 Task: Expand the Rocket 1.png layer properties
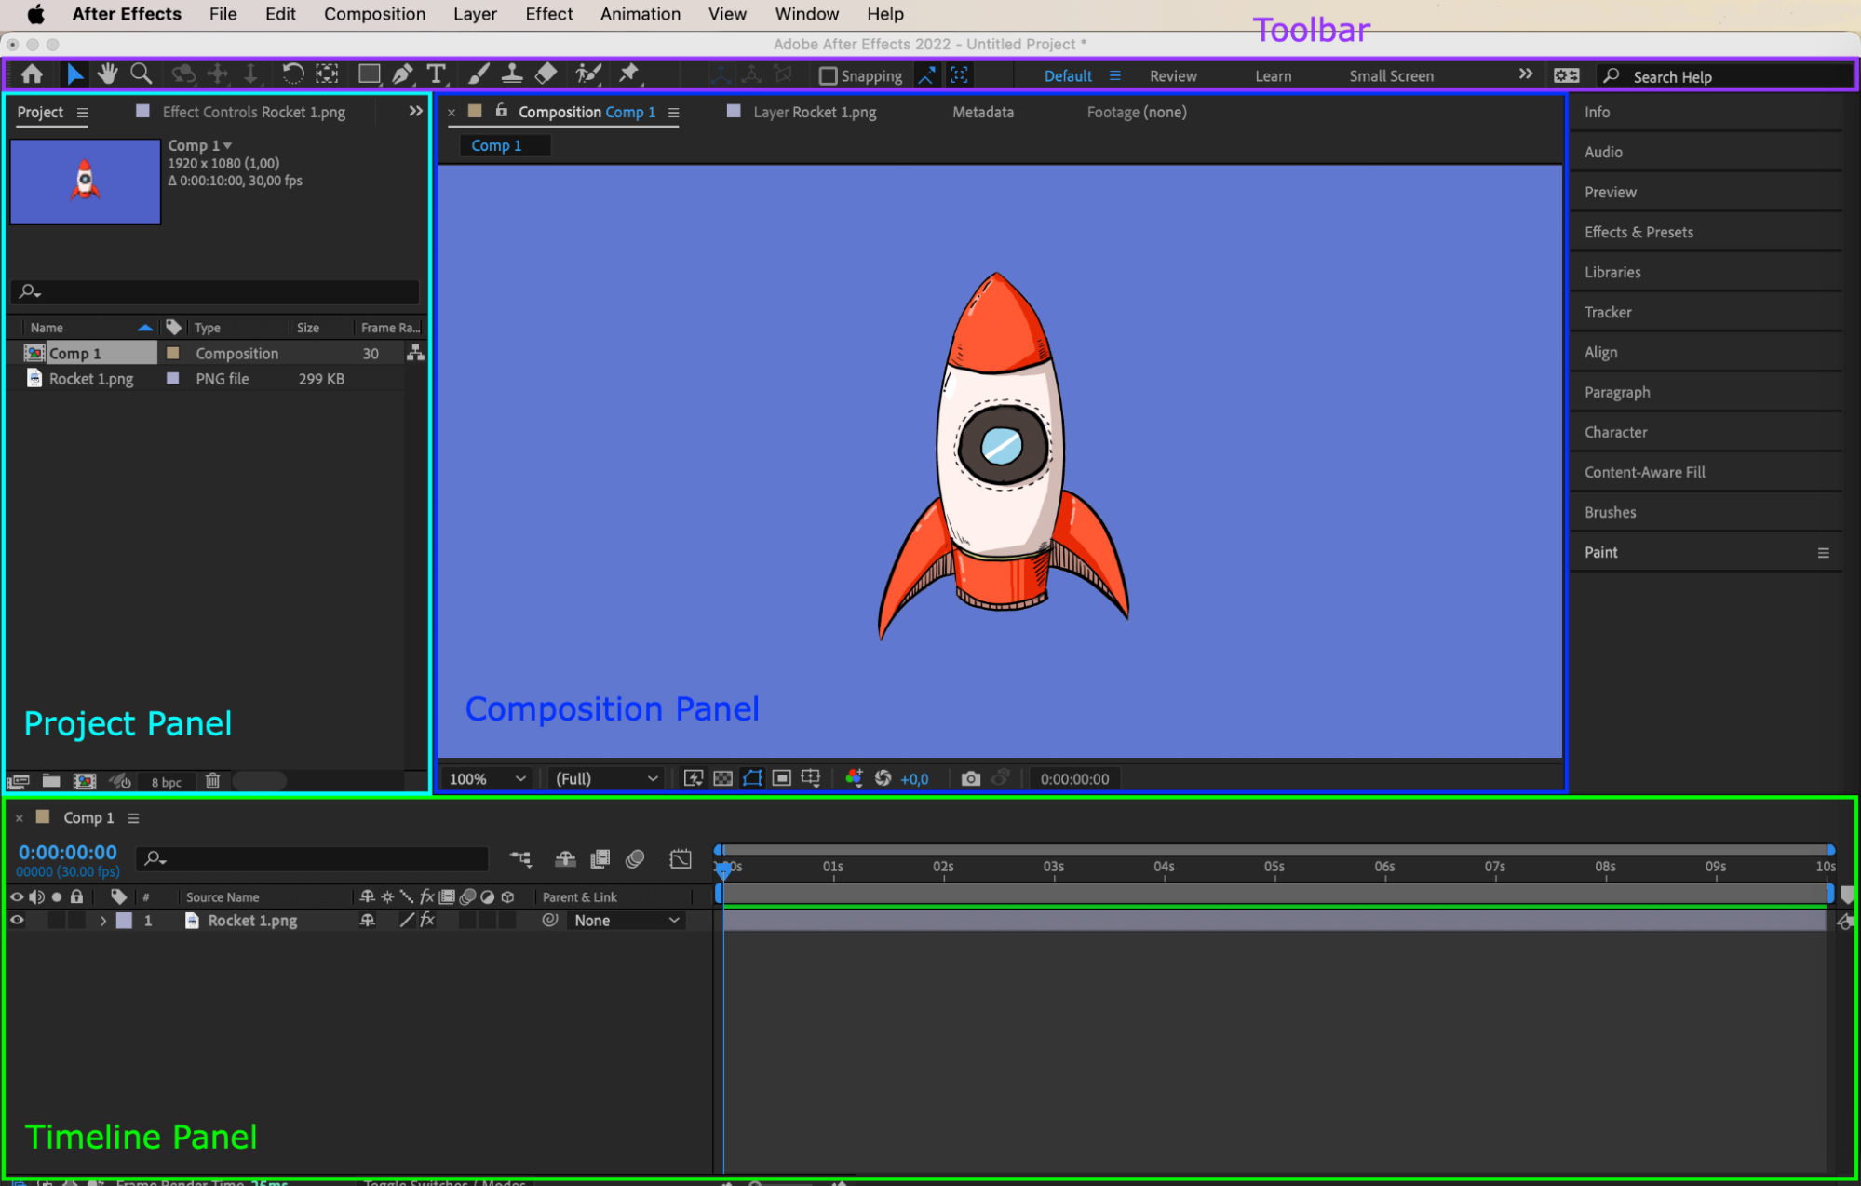pyautogui.click(x=103, y=921)
